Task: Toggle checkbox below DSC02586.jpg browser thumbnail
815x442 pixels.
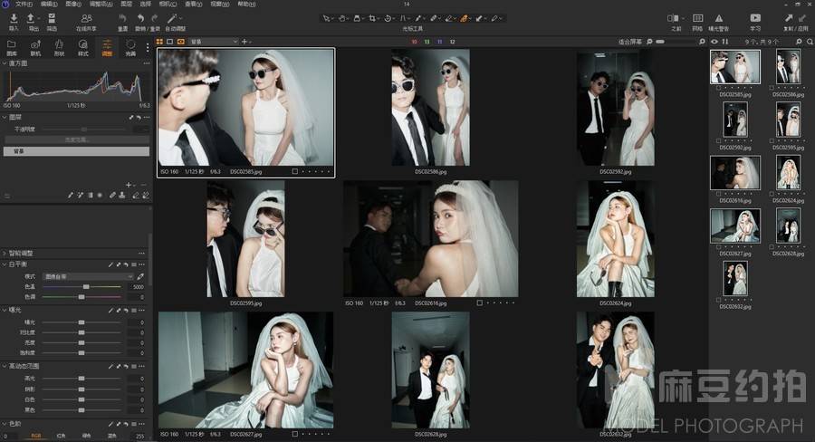Action: 772,88
